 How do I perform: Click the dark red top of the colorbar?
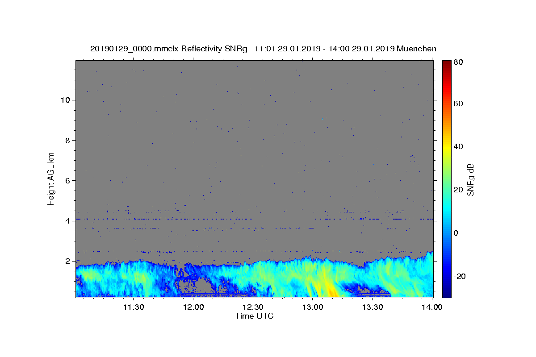(x=447, y=63)
